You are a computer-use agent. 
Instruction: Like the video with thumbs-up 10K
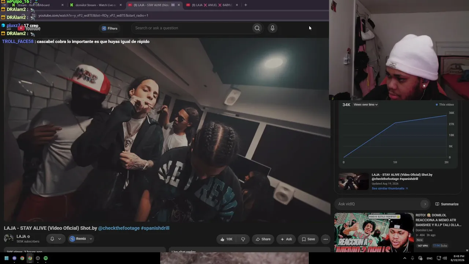[x=226, y=239]
